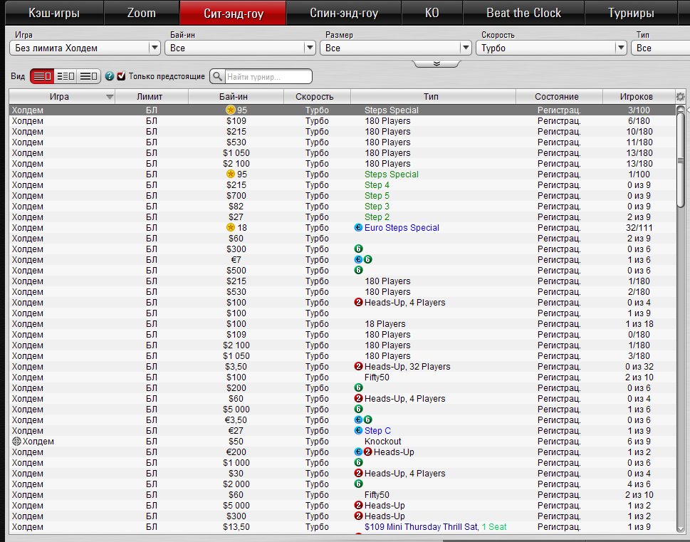Click the red heads-up icon in $30 row
Image resolution: width=690 pixels, height=542 pixels.
[358, 474]
